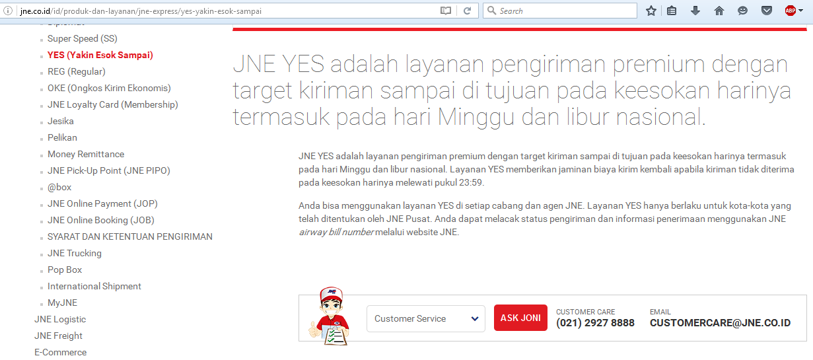Image resolution: width=813 pixels, height=360 pixels.
Task: Open Pelikan sidebar link
Action: click(62, 137)
